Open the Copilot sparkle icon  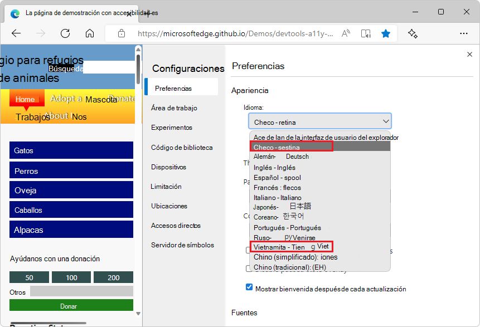tap(413, 33)
